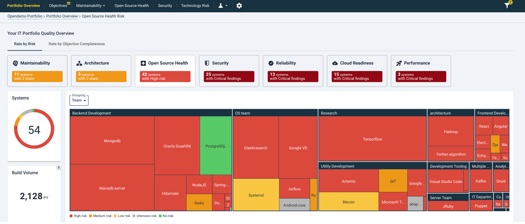The image size is (525, 224).
Task: Open the Technology Risk navbar item
Action: click(x=195, y=5)
